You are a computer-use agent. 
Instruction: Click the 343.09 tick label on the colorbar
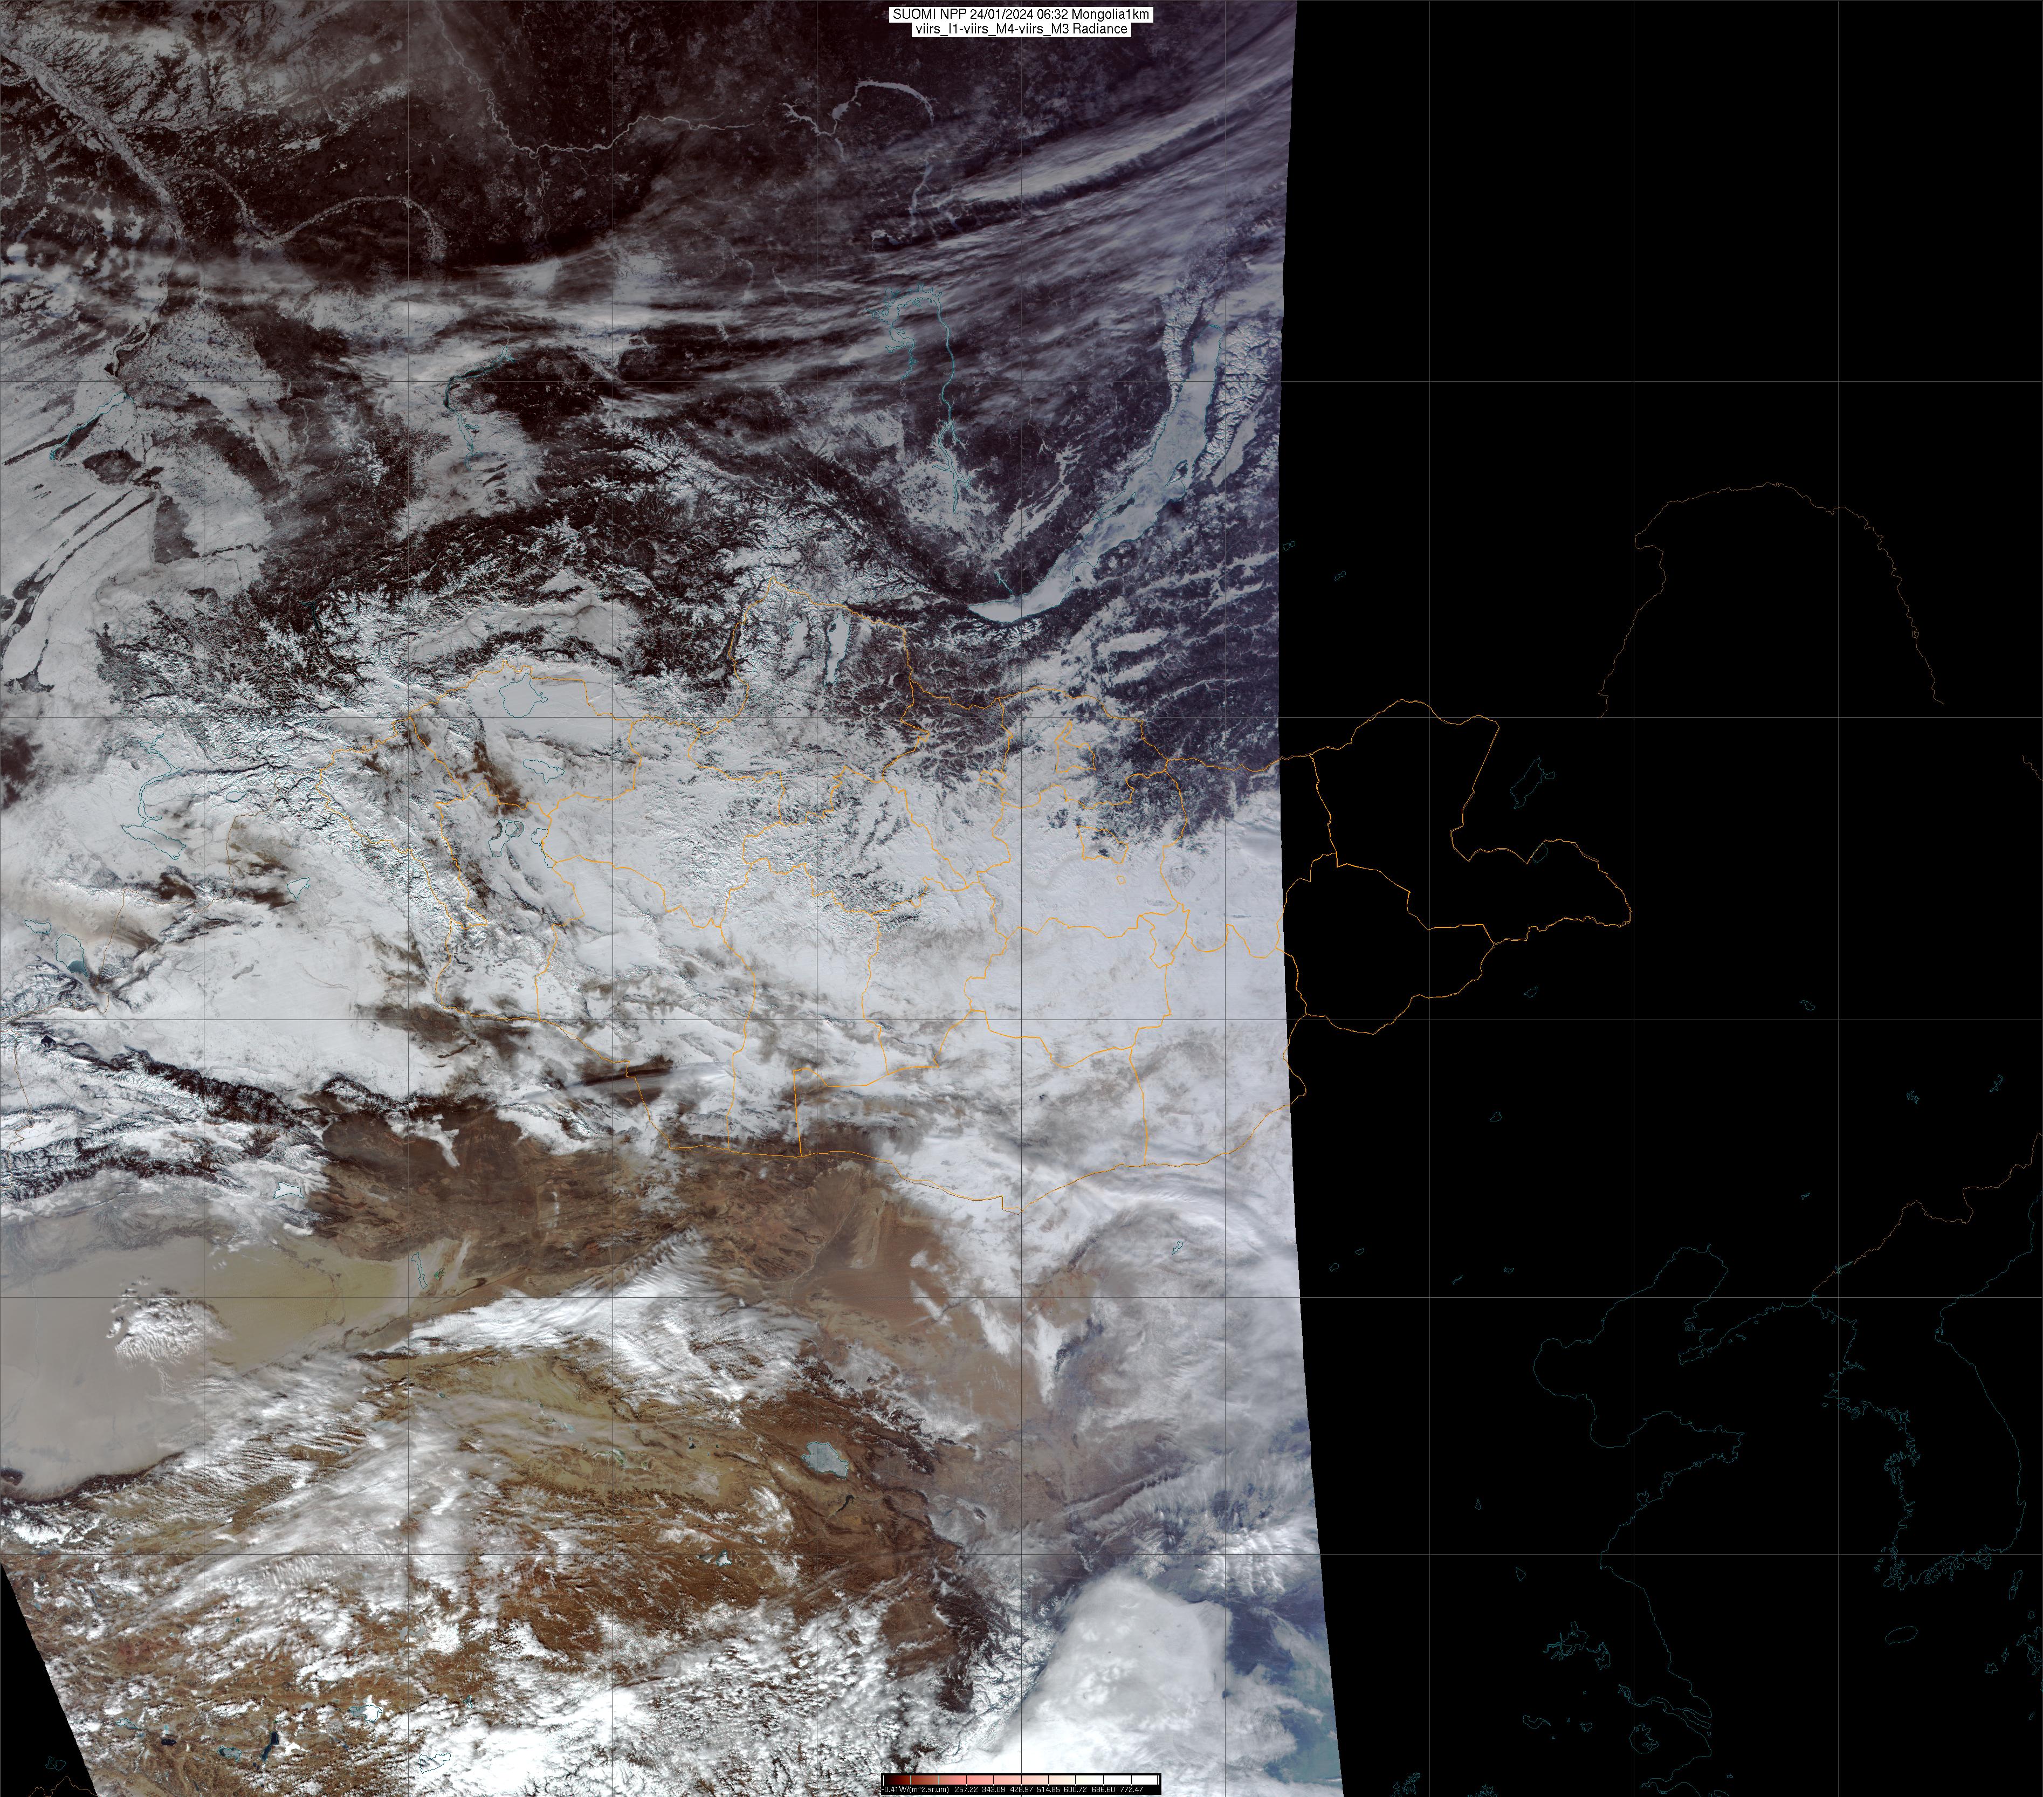[x=994, y=1789]
